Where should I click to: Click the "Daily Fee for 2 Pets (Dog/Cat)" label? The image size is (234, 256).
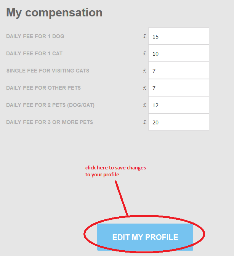coord(50,105)
